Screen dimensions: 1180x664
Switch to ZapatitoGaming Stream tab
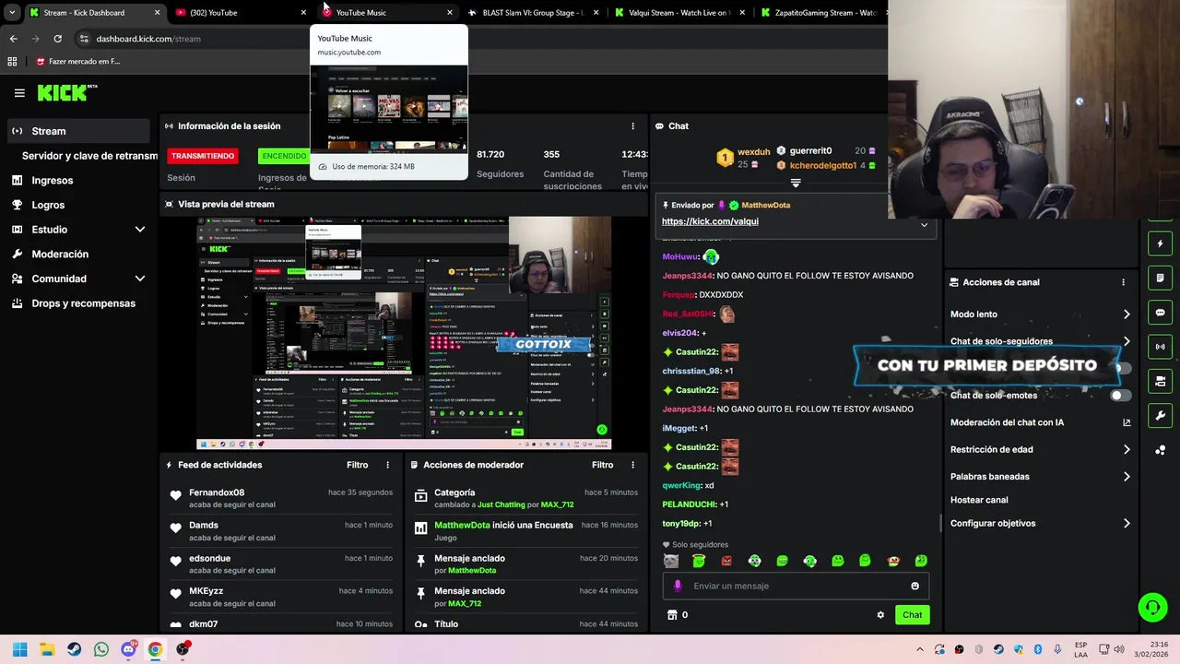pos(820,12)
